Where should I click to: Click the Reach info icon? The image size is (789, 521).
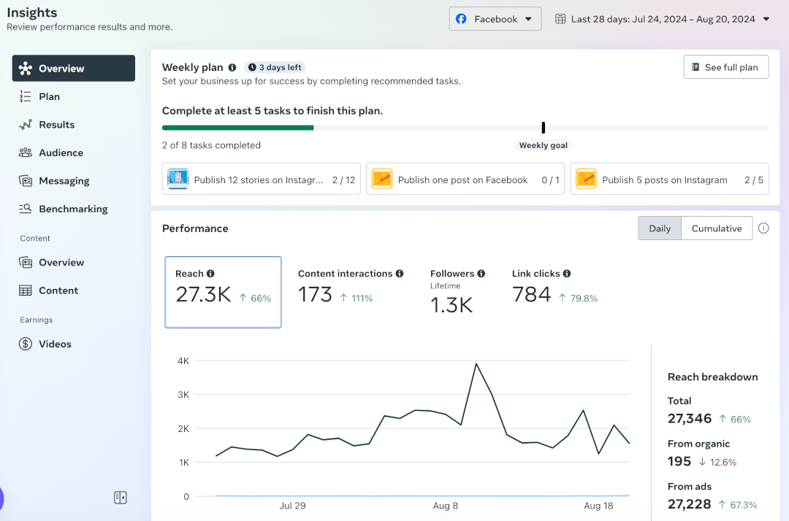click(210, 274)
